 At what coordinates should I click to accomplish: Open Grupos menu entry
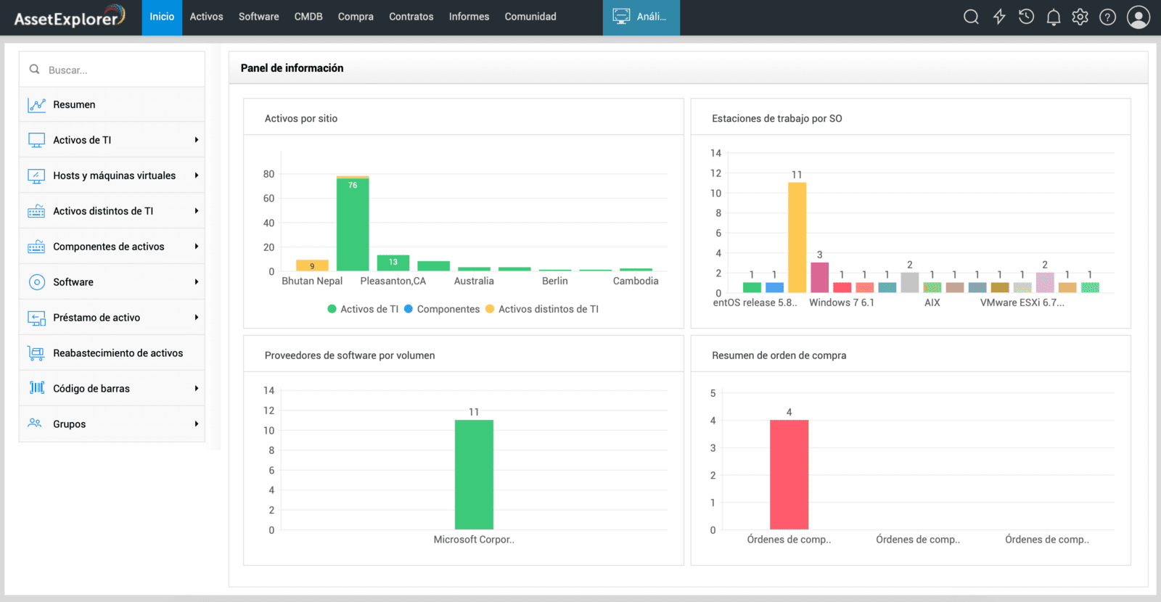tap(112, 424)
